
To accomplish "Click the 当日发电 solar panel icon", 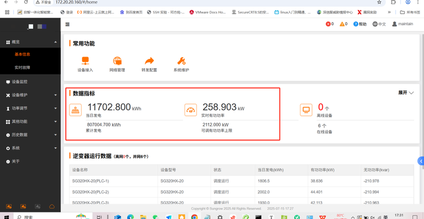I will [75, 110].
